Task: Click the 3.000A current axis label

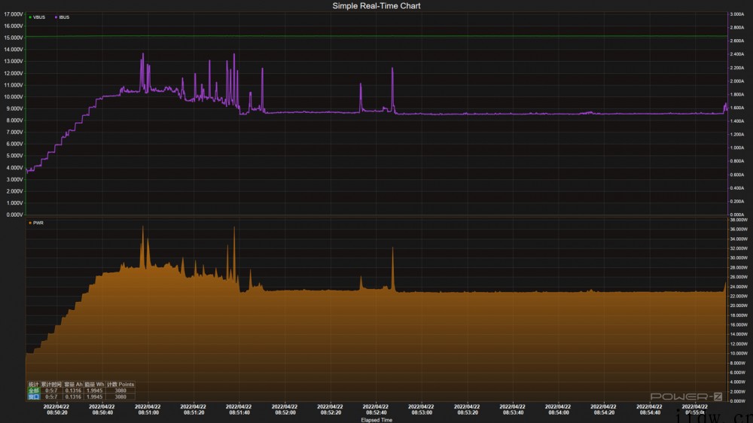Action: coord(737,14)
